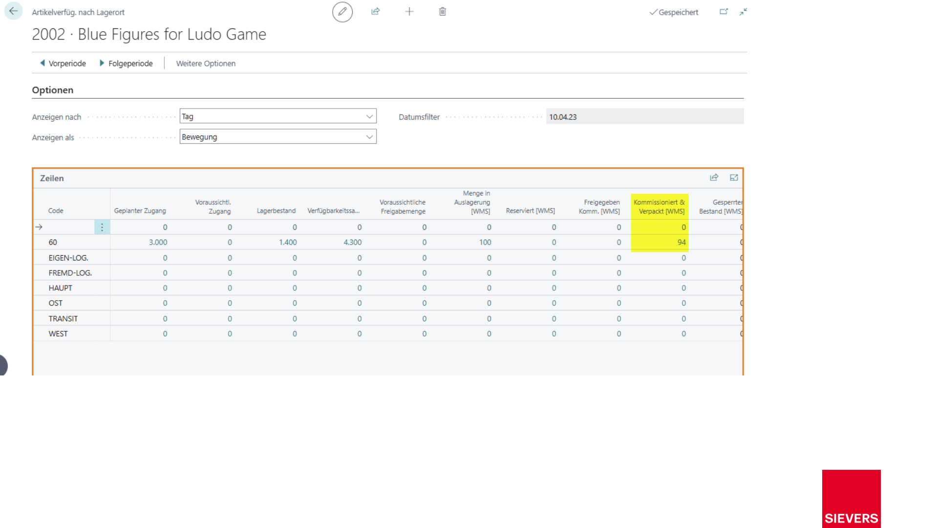Click the plus icon to create new
Screen dimensions: 938x528
(x=409, y=12)
